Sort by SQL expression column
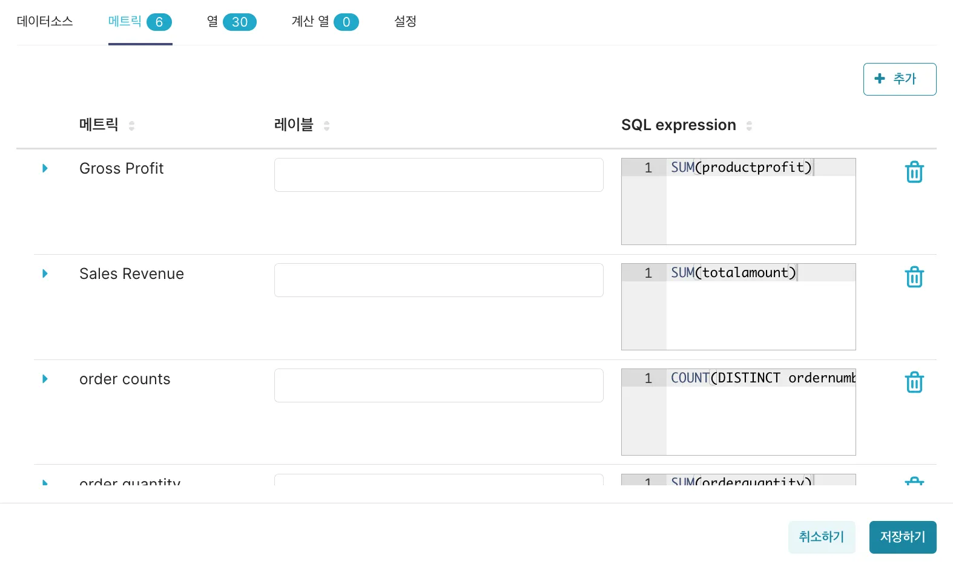The width and height of the screenshot is (953, 570). [749, 126]
